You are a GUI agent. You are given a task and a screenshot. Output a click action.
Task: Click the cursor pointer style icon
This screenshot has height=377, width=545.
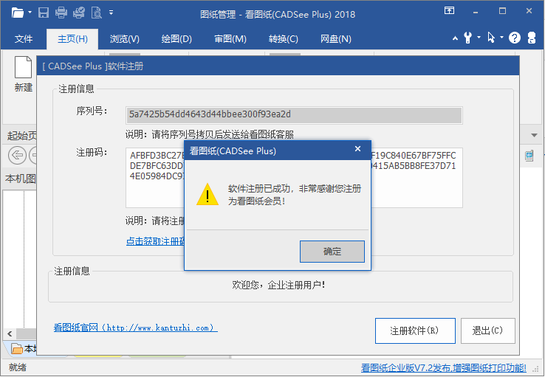point(491,38)
